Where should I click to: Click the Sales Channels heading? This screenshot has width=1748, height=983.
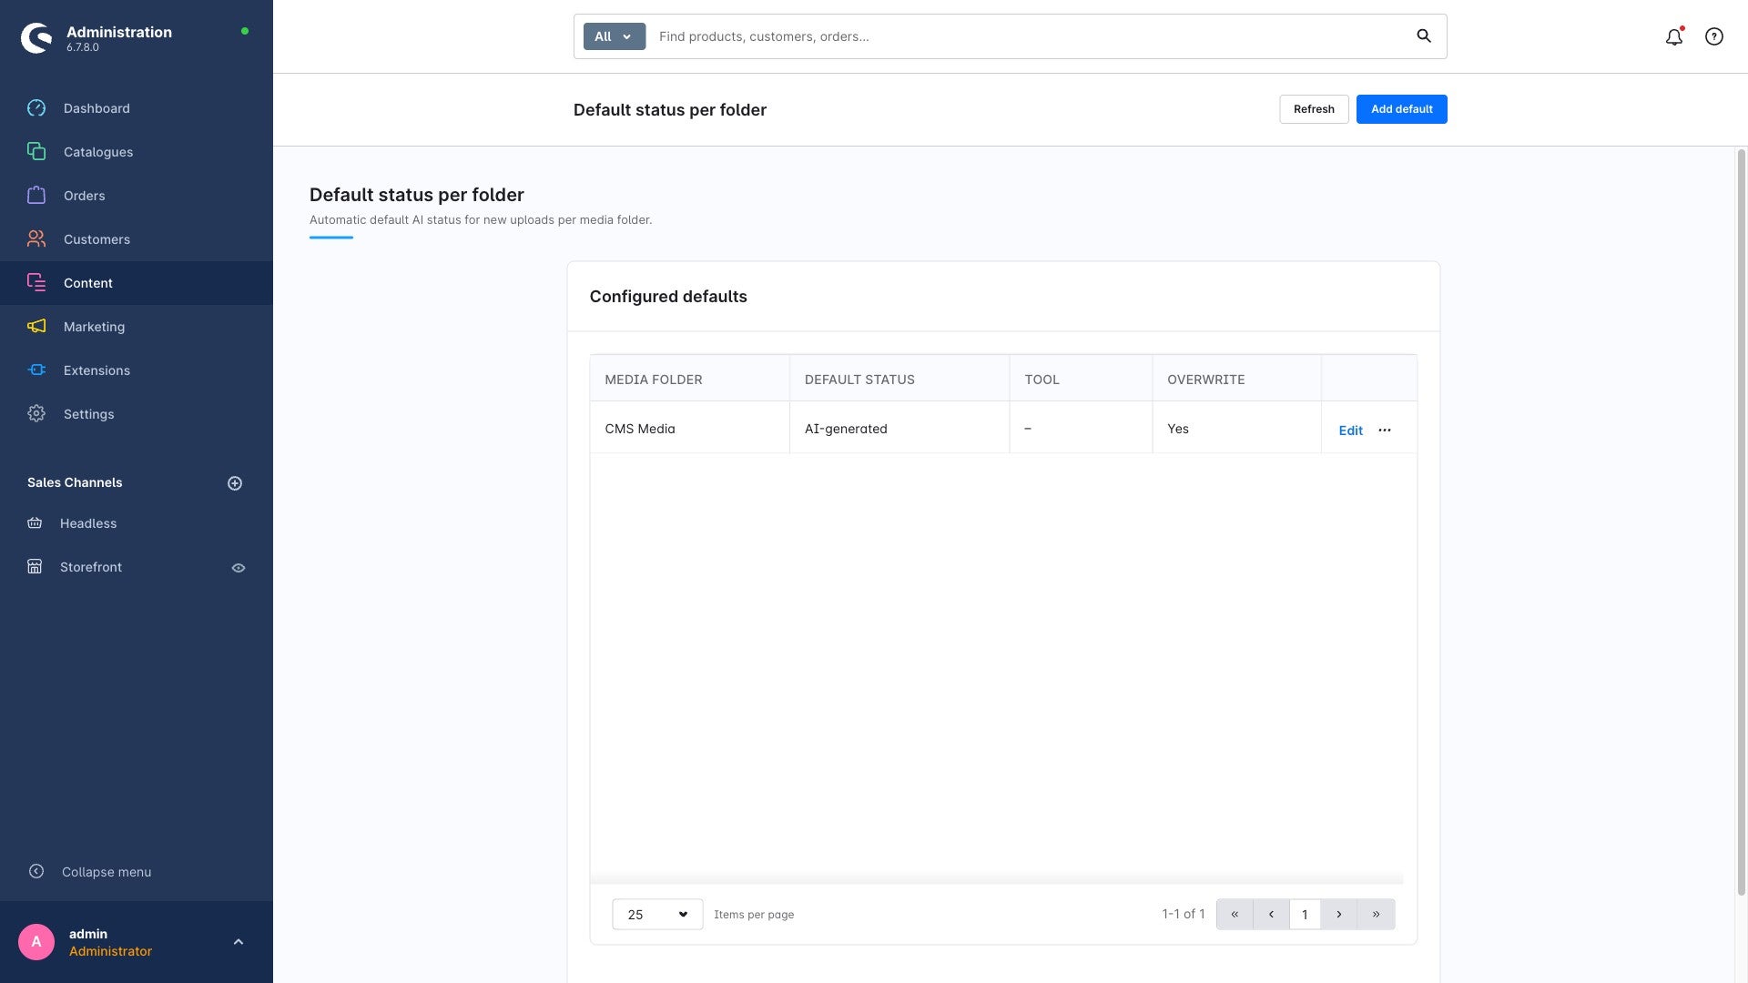pyautogui.click(x=75, y=482)
